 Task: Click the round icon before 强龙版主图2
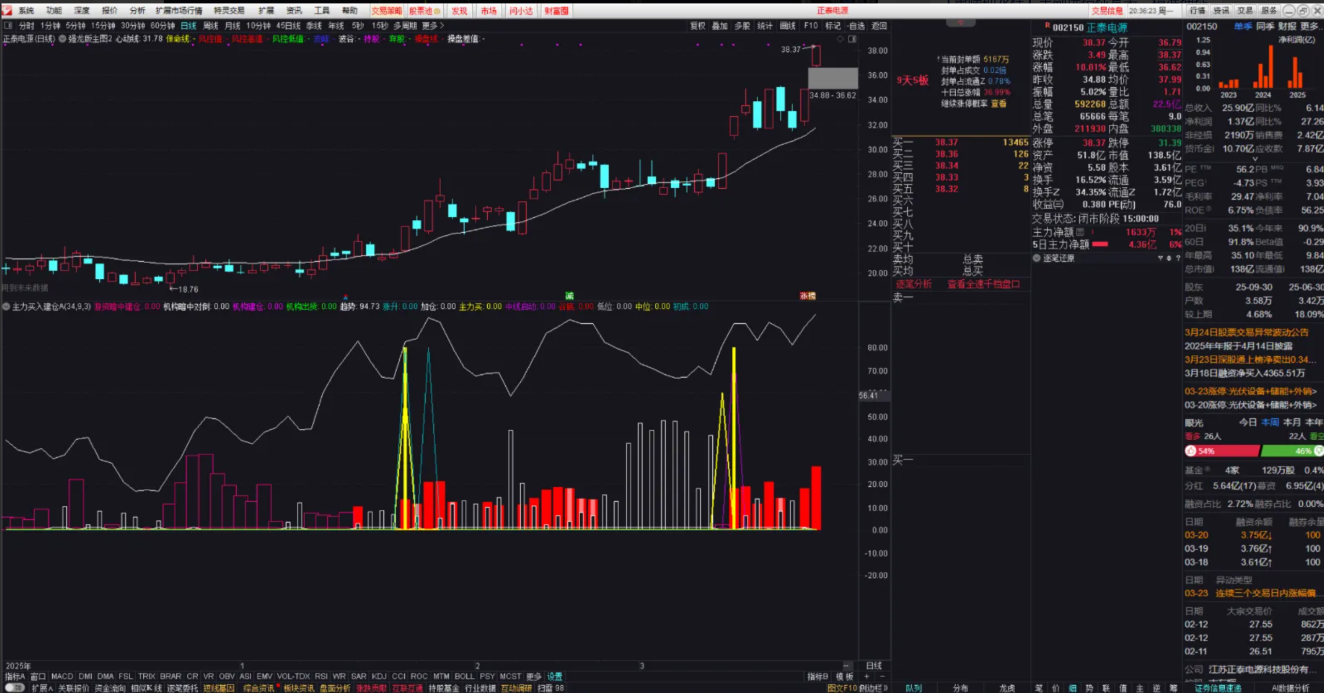click(x=63, y=39)
